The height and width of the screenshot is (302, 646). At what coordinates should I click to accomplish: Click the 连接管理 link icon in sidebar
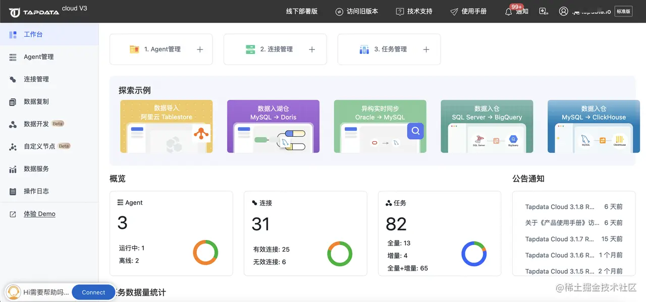tap(13, 79)
